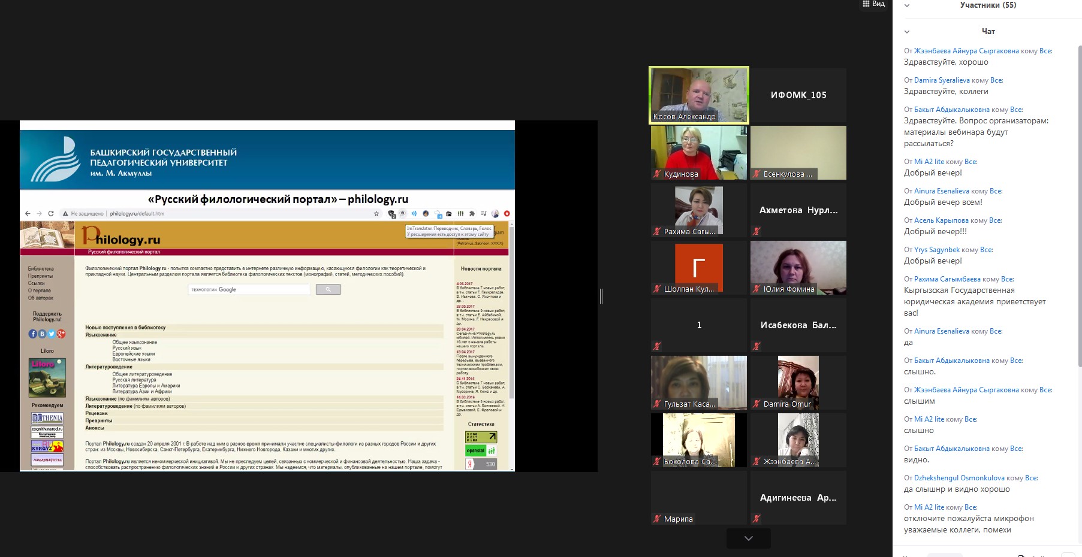Click muted mic icon on Кудинова tile
The width and height of the screenshot is (1082, 557).
[x=658, y=174]
